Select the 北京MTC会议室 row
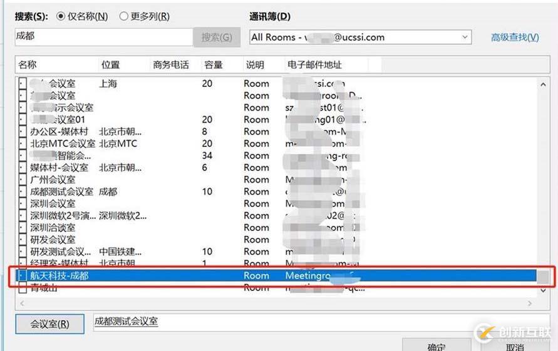The width and height of the screenshot is (558, 351). click(x=277, y=144)
